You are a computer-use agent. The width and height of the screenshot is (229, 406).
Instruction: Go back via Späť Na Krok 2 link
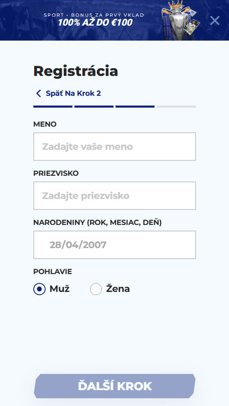coord(73,93)
